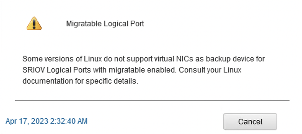Click the word 'SRIOV' in message
The width and height of the screenshot is (302, 134).
point(33,70)
